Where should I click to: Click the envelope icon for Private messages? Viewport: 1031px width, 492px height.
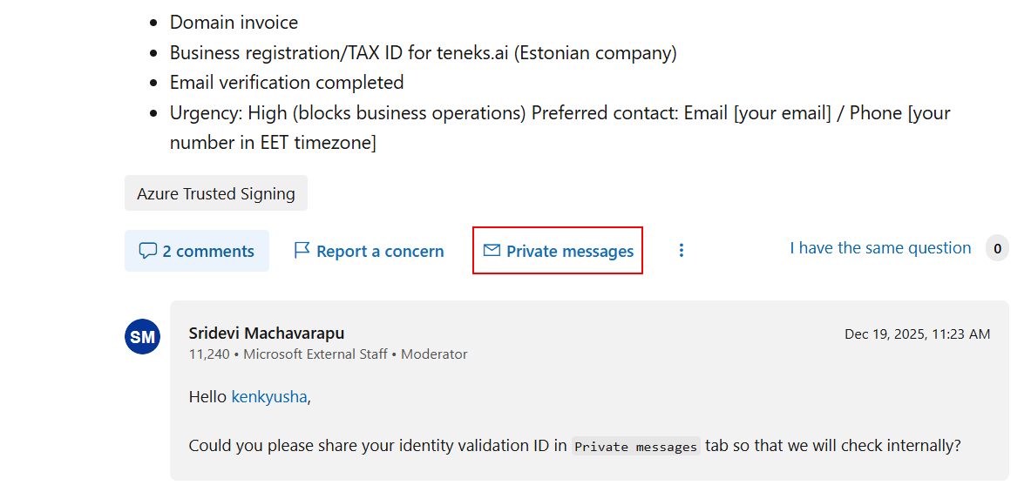pyautogui.click(x=492, y=250)
